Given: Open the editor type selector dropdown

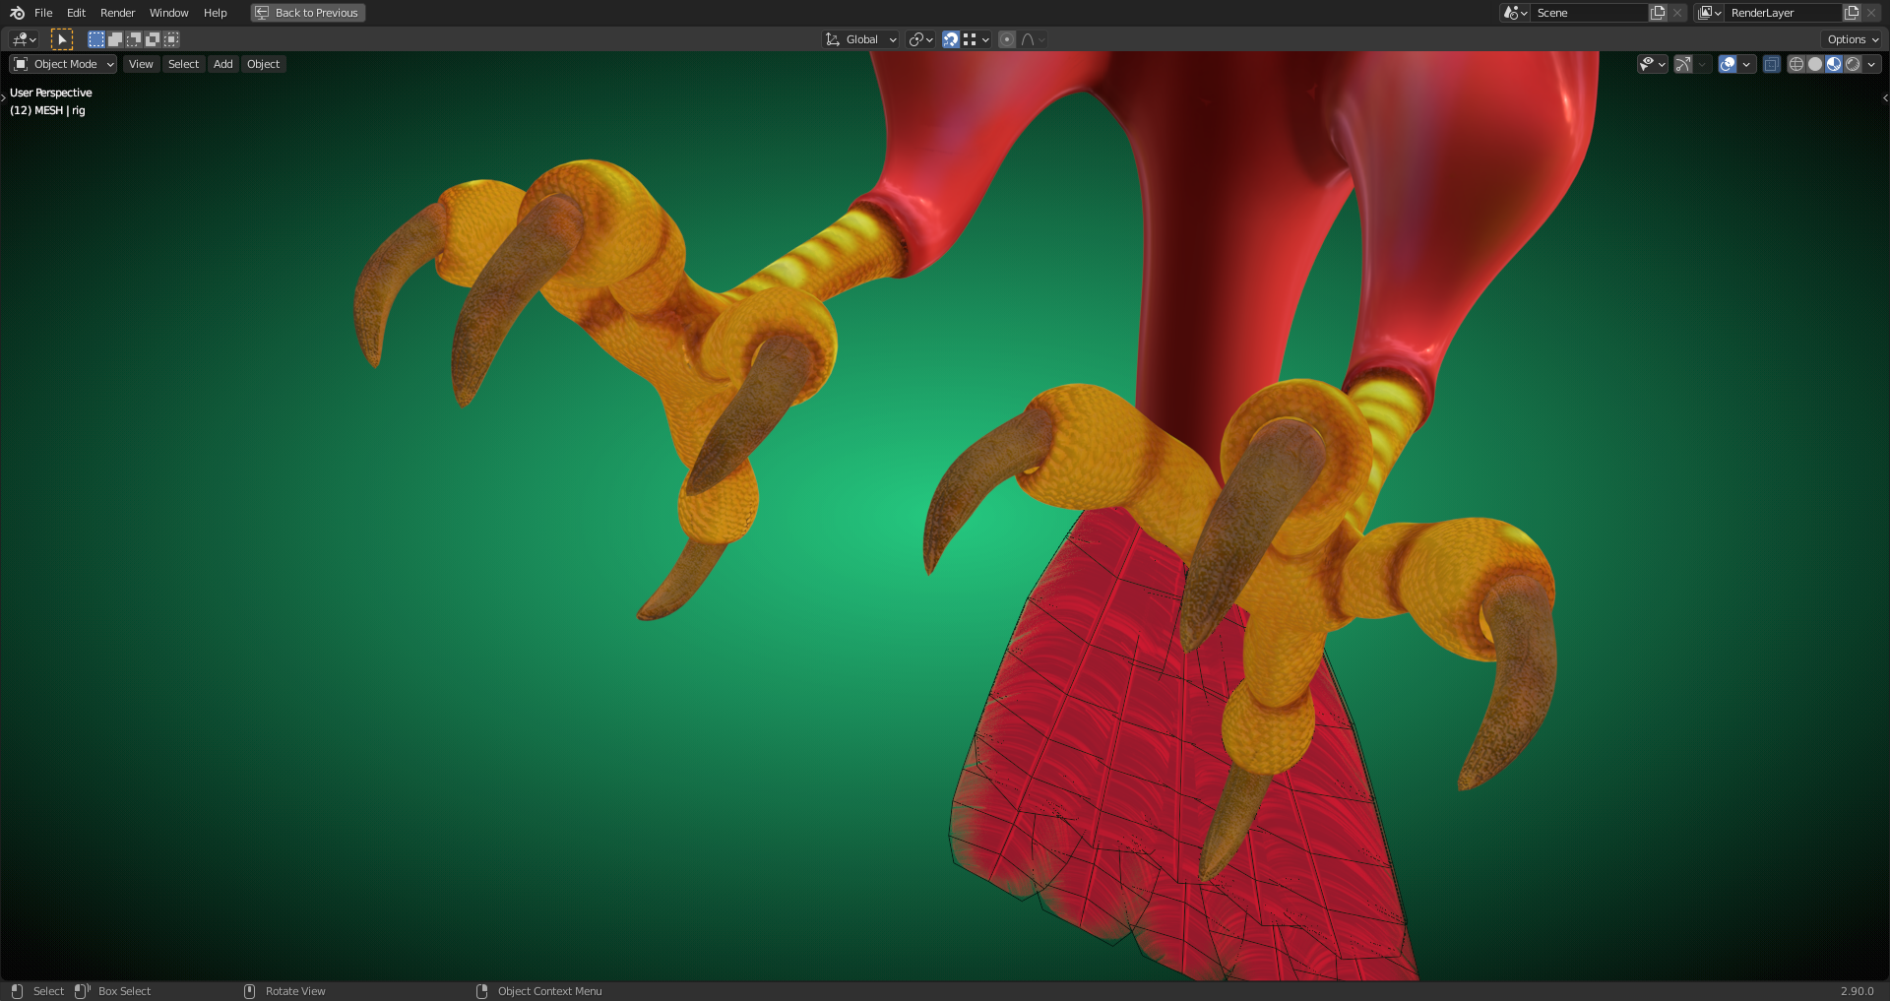Looking at the screenshot, I should click(24, 39).
